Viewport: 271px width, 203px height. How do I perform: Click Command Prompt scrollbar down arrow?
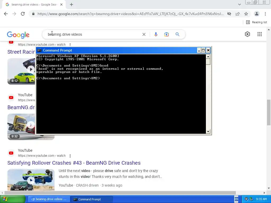pyautogui.click(x=208, y=132)
